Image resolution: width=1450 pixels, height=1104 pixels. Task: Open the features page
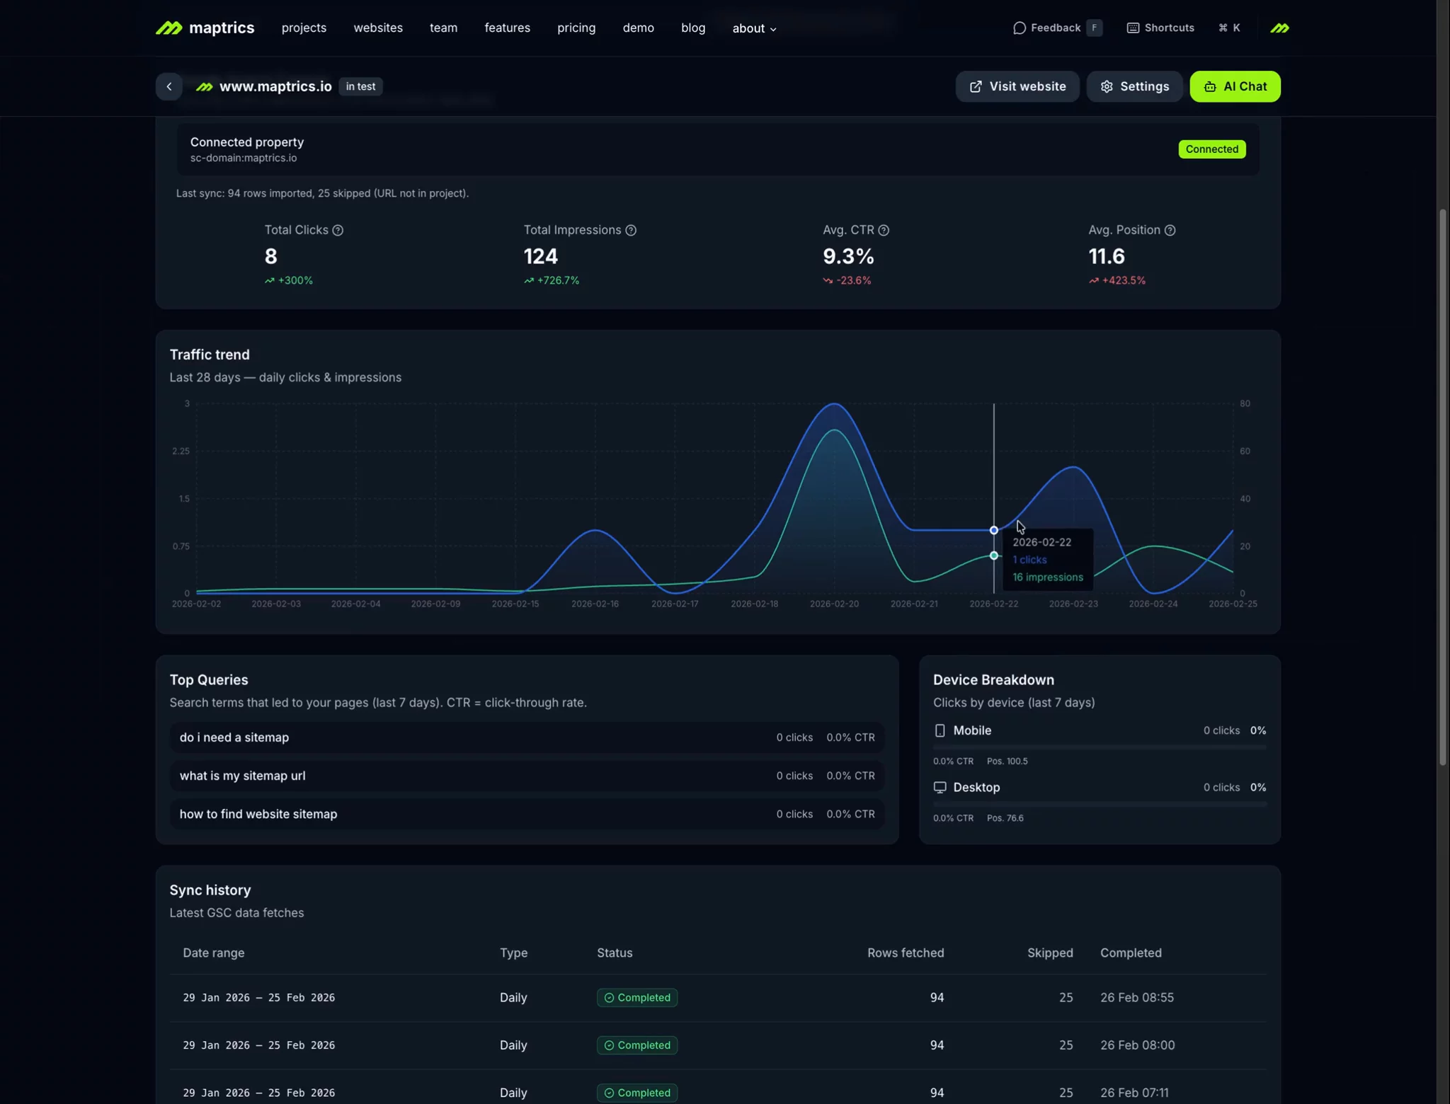(507, 28)
